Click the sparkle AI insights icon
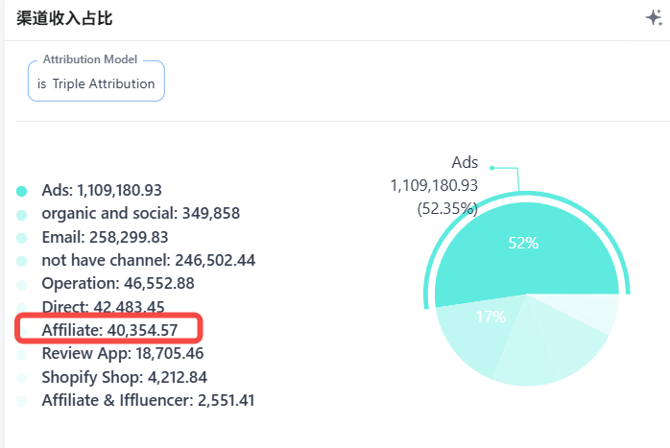Viewport: 670px width, 448px height. click(654, 18)
